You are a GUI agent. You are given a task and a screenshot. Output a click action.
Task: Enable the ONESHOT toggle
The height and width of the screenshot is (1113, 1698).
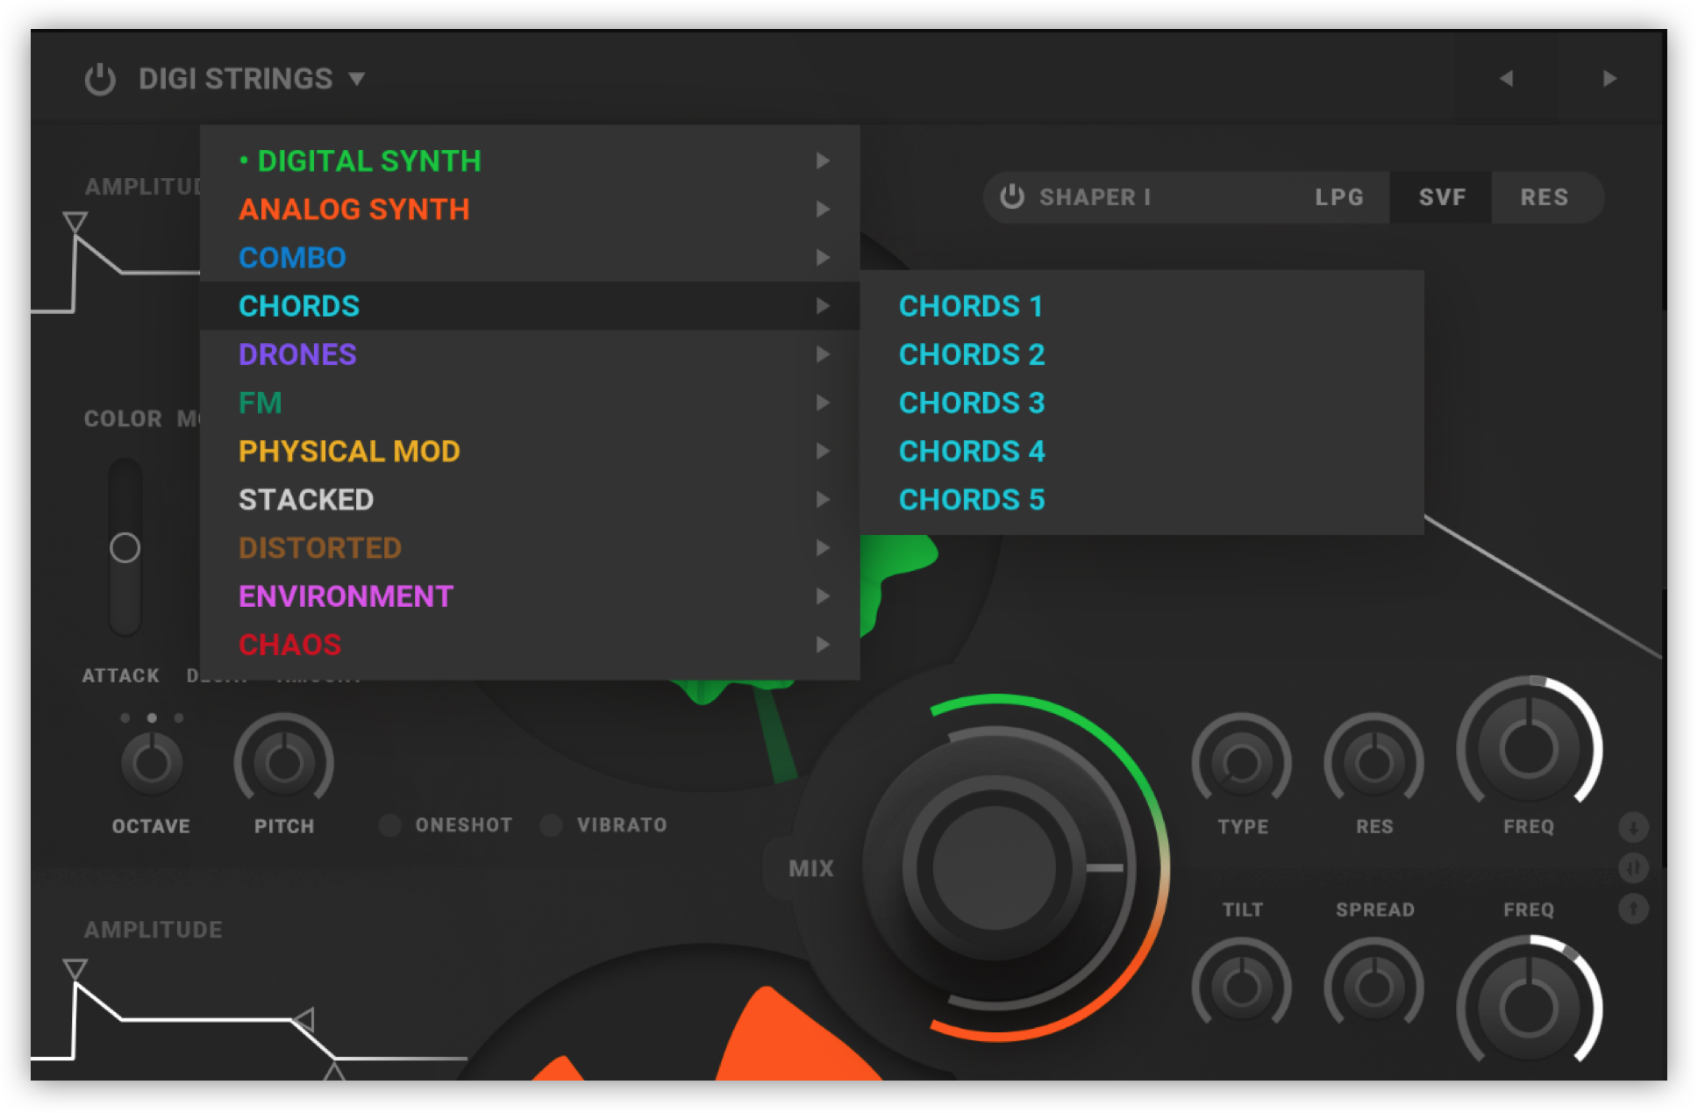tap(390, 825)
